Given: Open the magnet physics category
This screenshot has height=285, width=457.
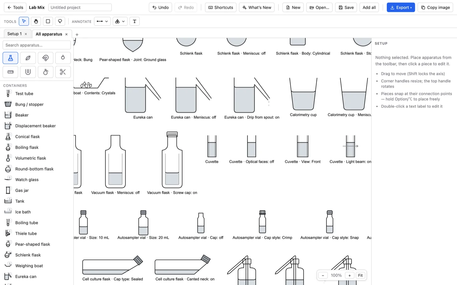Looking at the screenshot, I should click(45, 58).
